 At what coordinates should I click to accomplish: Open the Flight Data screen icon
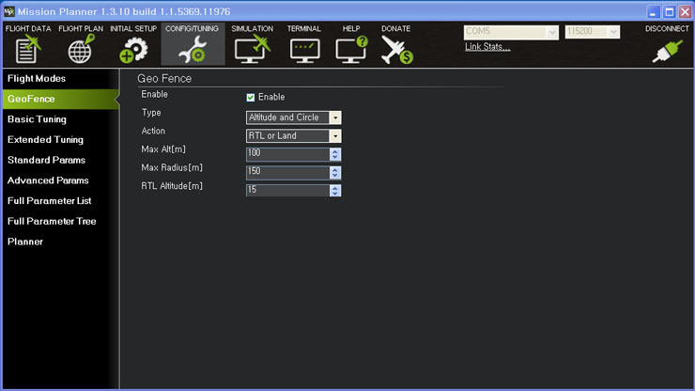click(x=28, y=50)
